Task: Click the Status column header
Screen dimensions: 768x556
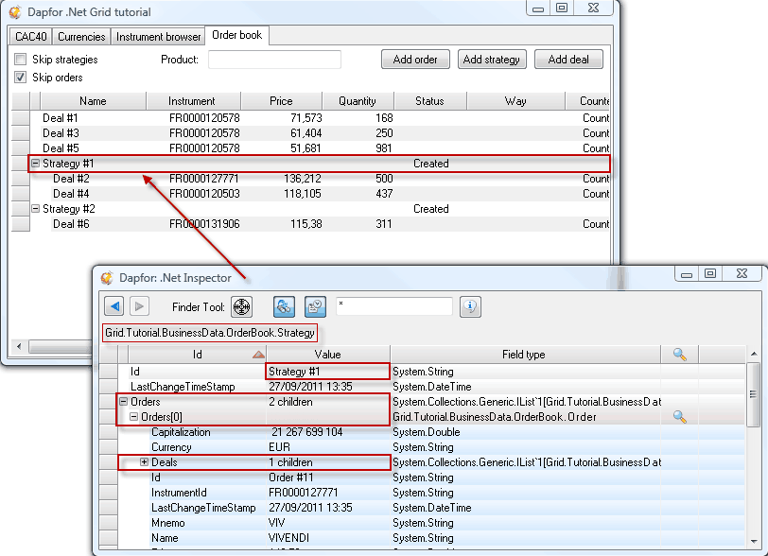Action: (x=429, y=101)
